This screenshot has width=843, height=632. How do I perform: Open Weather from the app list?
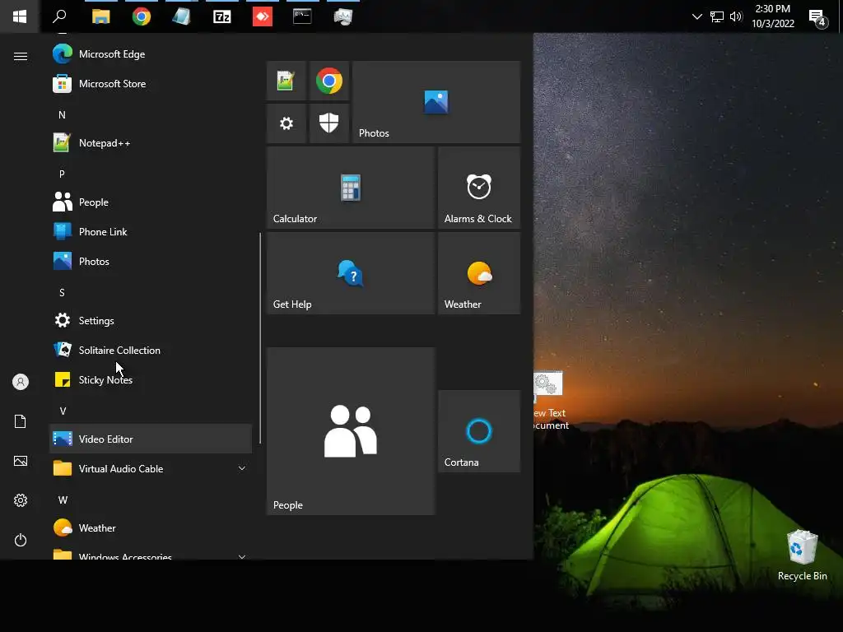(151, 527)
